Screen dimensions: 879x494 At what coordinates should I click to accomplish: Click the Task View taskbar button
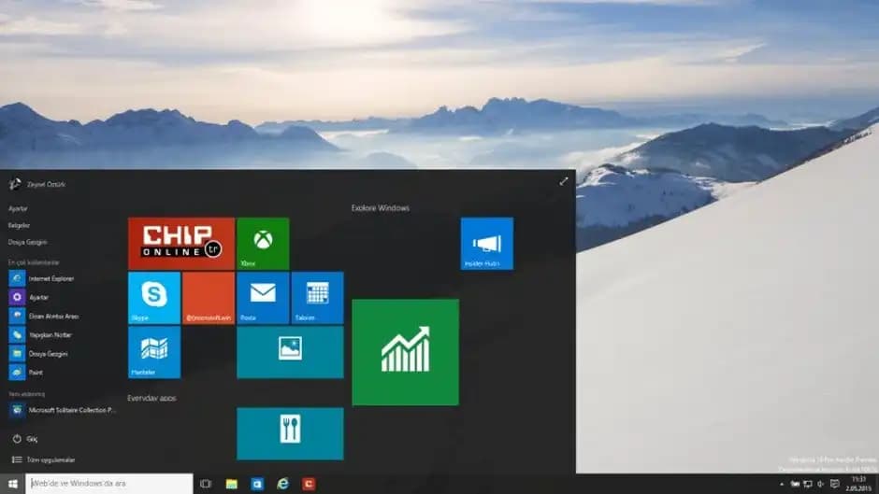click(206, 484)
